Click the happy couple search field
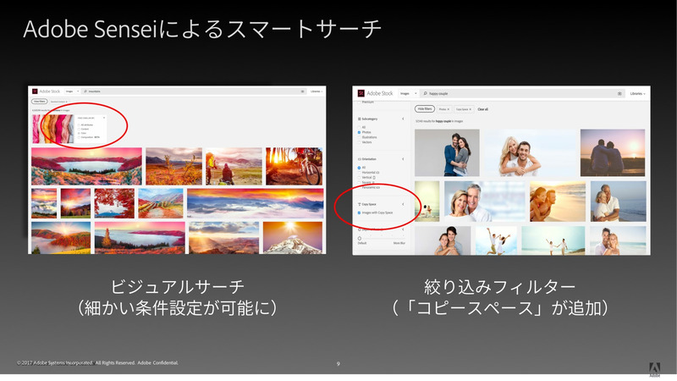Image resolution: width=677 pixels, height=381 pixels. [x=522, y=93]
